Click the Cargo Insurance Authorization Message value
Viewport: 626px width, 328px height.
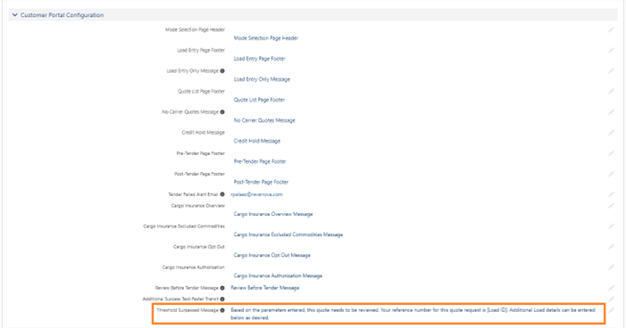tap(278, 275)
